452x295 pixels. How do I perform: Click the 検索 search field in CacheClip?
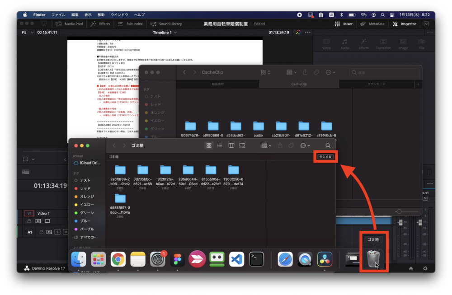click(x=384, y=72)
